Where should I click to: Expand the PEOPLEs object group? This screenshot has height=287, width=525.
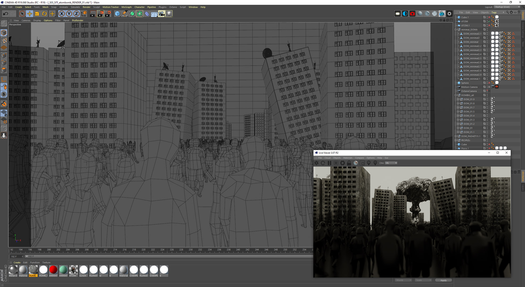click(456, 140)
